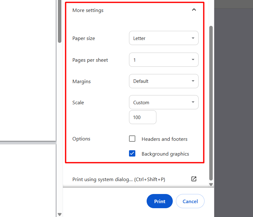253x217 pixels.
Task: Click the settings panel scroll-down arrow
Action: (x=211, y=184)
